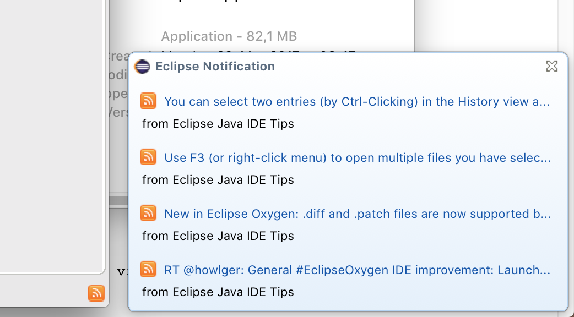574x317 pixels.
Task: Click the empty white panel on the left
Action: pos(50,138)
